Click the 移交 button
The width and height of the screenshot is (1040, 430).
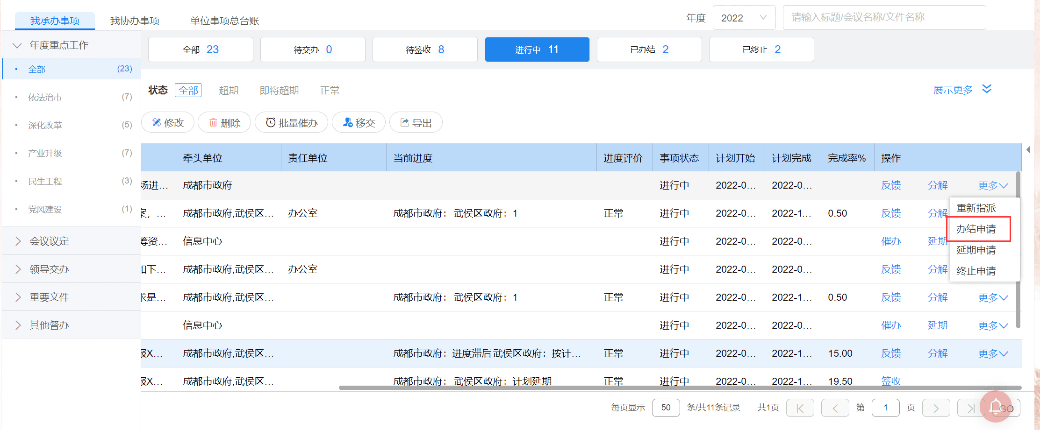pos(359,122)
